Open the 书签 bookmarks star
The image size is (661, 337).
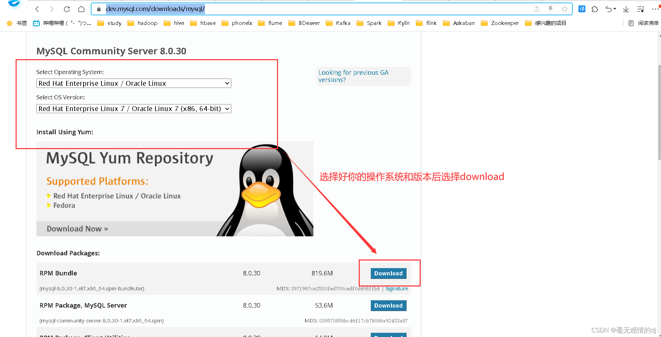(17, 23)
